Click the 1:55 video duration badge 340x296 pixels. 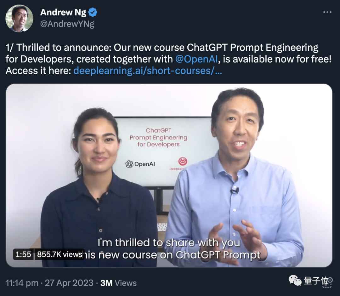(23, 254)
